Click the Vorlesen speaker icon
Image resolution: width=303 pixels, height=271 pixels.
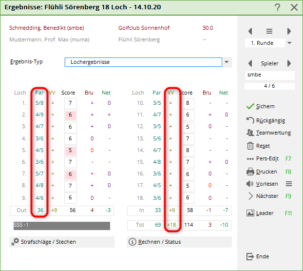point(250,184)
